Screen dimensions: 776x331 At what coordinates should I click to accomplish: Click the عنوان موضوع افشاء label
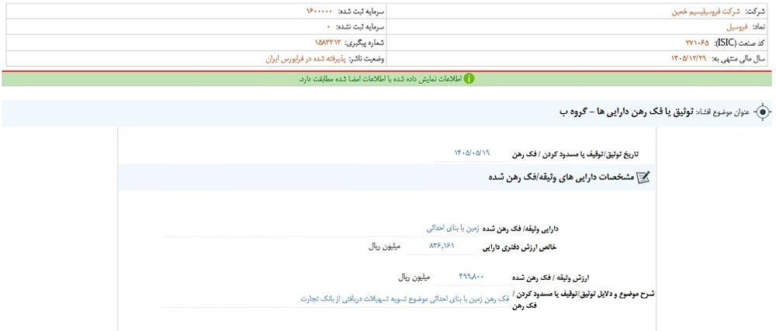click(x=724, y=113)
